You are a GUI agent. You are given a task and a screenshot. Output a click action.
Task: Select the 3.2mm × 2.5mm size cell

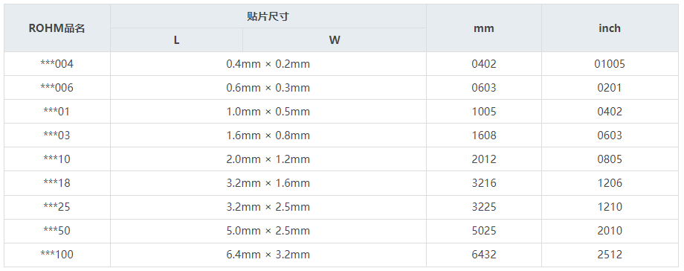[268, 207]
